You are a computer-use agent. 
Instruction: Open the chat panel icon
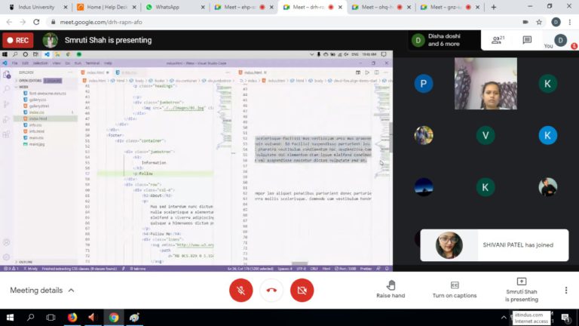[x=527, y=40]
